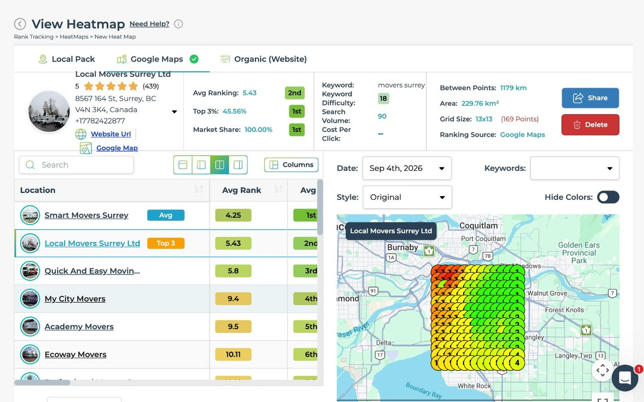644x402 pixels.
Task: Expand the business address dropdown arrow
Action: pyautogui.click(x=174, y=112)
